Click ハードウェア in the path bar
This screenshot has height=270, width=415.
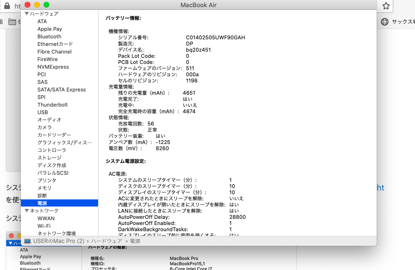click(107, 241)
